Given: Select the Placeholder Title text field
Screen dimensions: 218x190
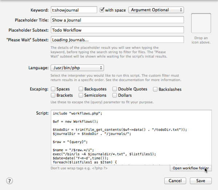Looking at the screenshot, I should coord(117,20).
